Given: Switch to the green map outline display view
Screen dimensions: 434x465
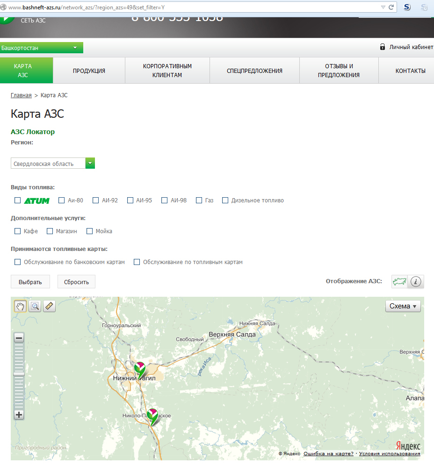Looking at the screenshot, I should pyautogui.click(x=399, y=281).
